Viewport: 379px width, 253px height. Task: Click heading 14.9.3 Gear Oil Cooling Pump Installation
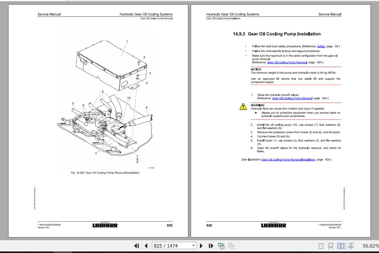pos(277,34)
